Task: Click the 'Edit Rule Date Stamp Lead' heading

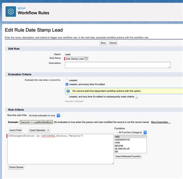Action: pos(34,30)
